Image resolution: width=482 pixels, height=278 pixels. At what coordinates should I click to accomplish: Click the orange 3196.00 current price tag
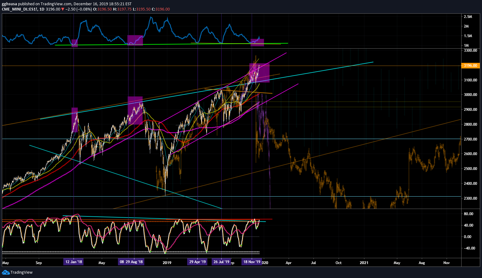tap(471, 66)
